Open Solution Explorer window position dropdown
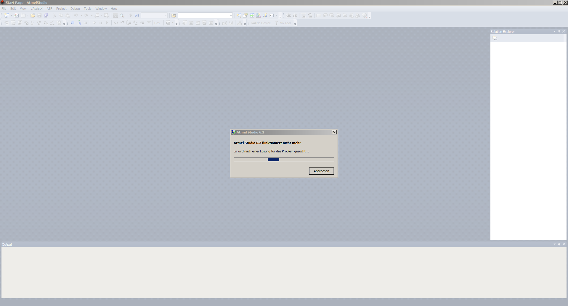The image size is (568, 306). click(x=555, y=31)
